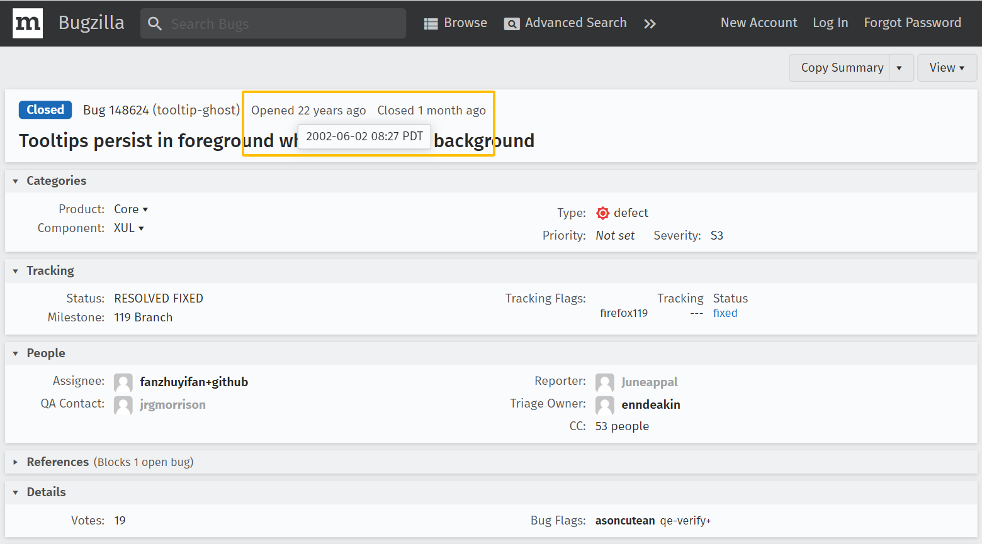Open the Copy Summary dropdown arrow

(x=900, y=68)
